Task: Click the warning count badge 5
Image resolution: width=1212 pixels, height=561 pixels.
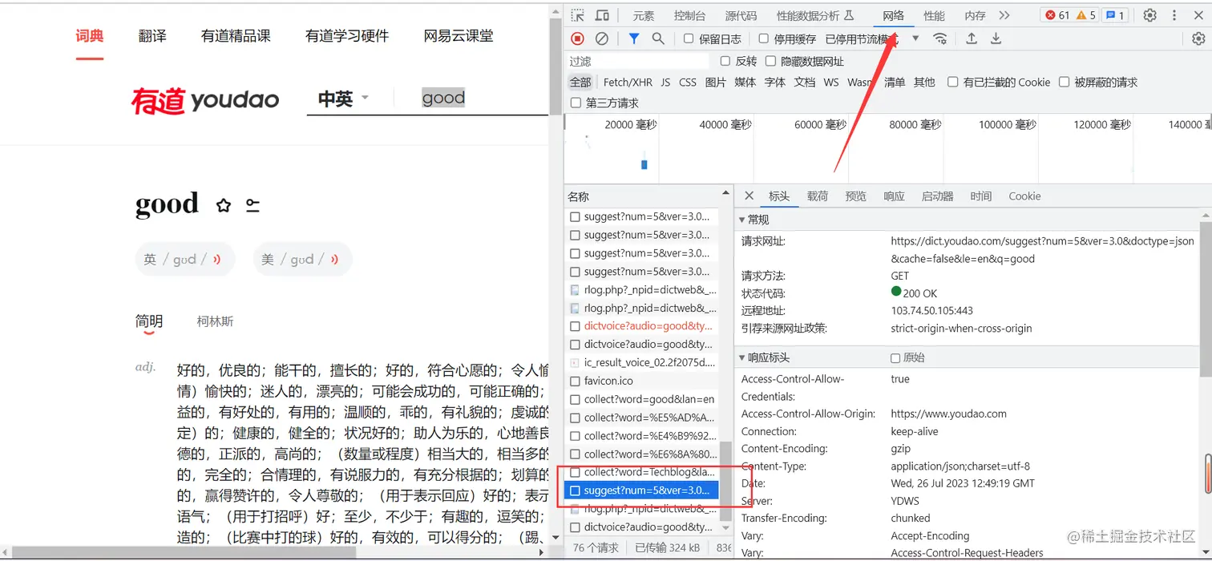Action: [1086, 15]
